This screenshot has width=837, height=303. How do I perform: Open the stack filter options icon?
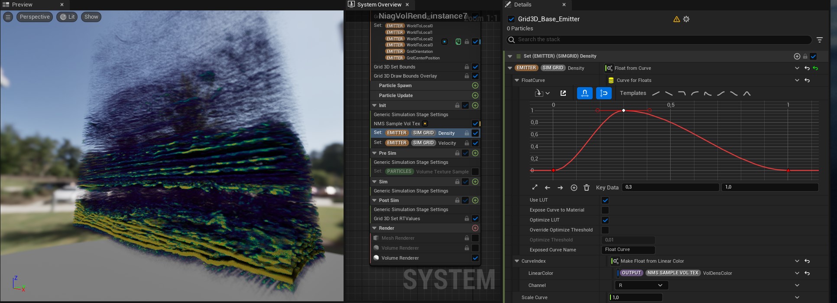820,39
